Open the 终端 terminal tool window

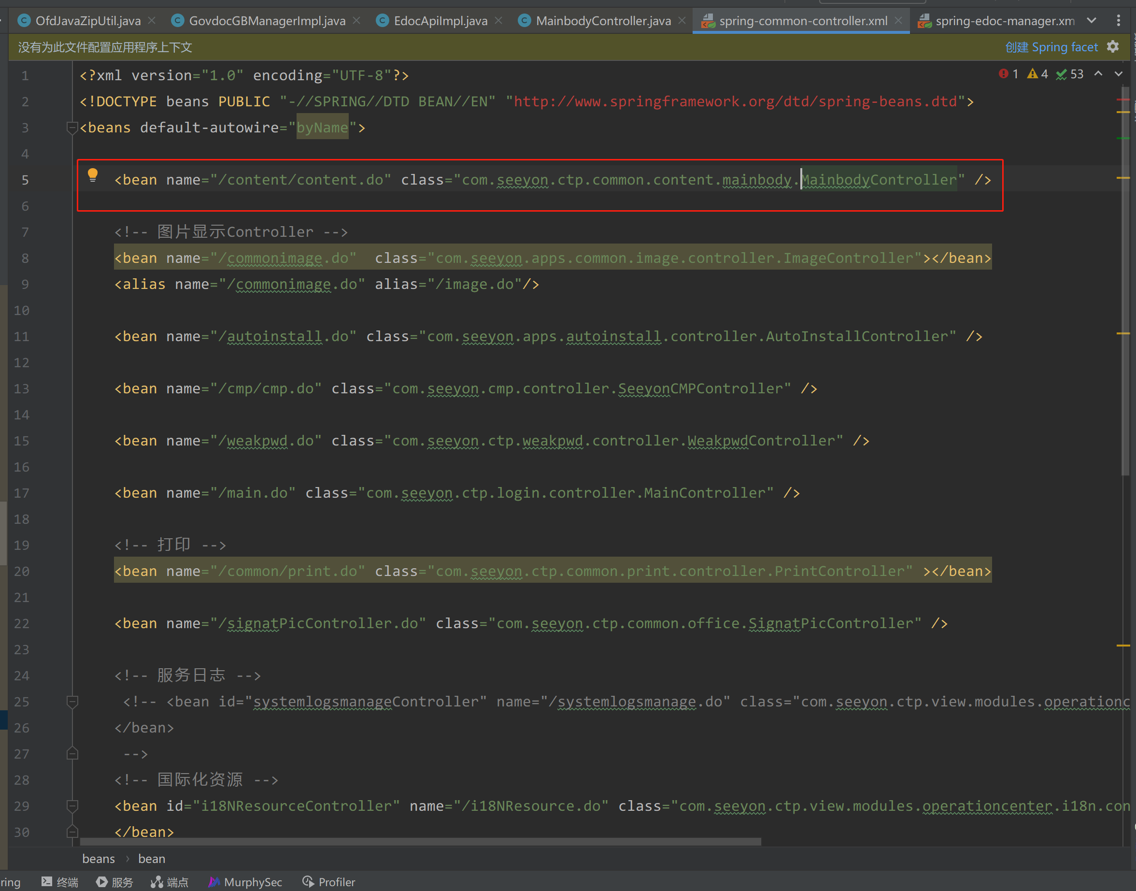click(60, 882)
